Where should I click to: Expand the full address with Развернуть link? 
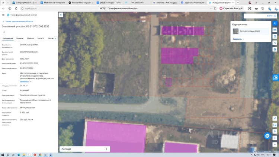[25, 81]
